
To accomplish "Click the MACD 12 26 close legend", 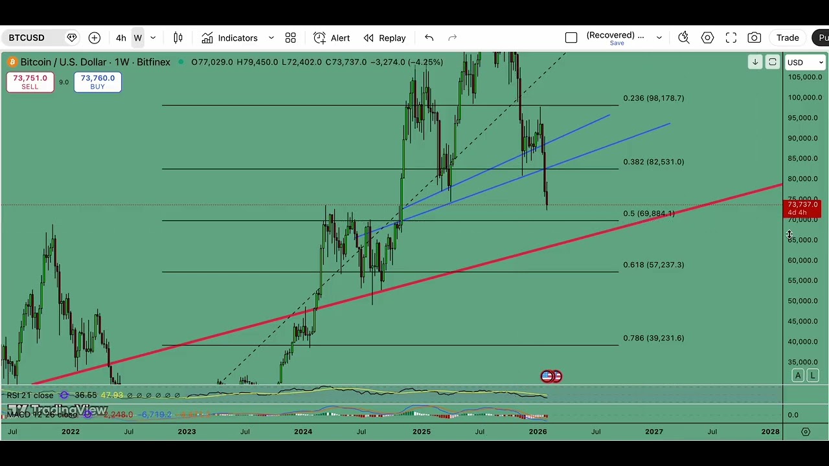I will (42, 414).
